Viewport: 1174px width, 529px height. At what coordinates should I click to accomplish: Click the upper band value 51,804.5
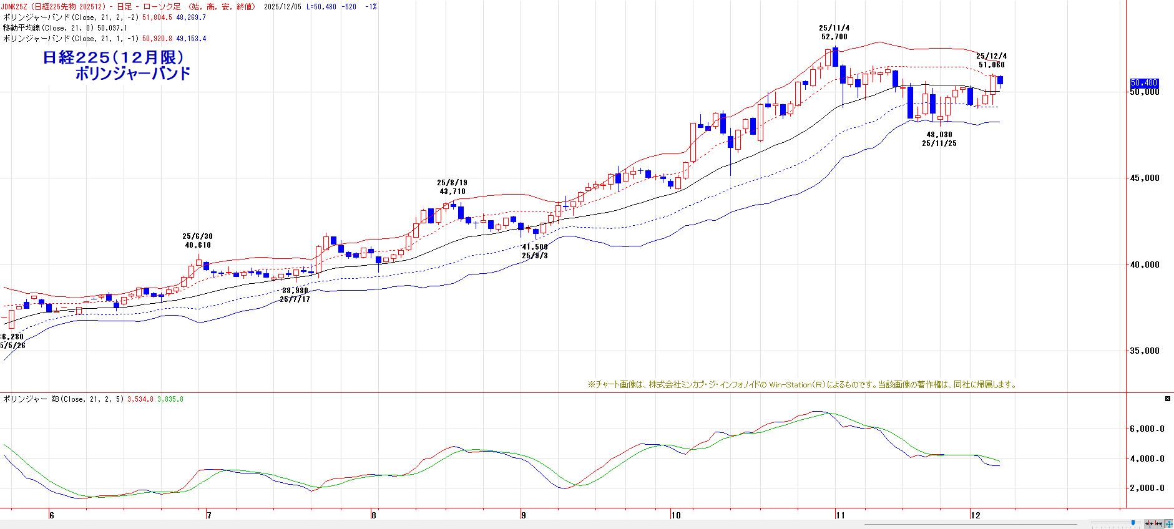159,17
